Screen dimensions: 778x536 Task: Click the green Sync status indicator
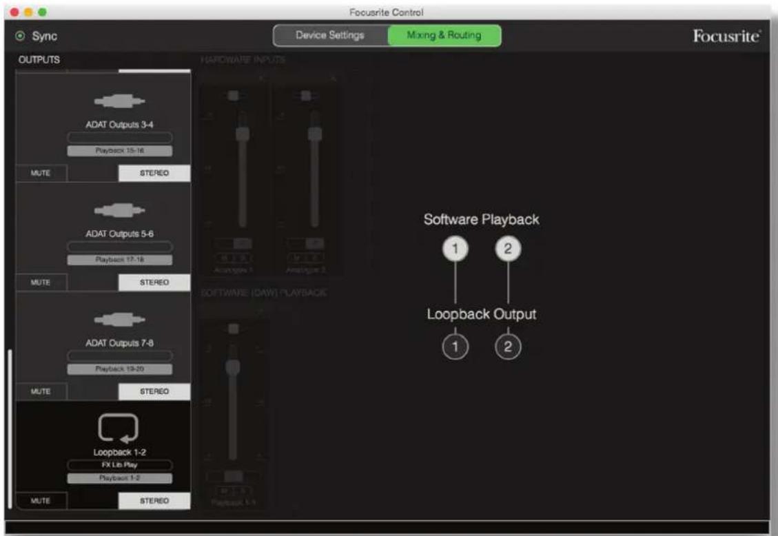point(21,36)
